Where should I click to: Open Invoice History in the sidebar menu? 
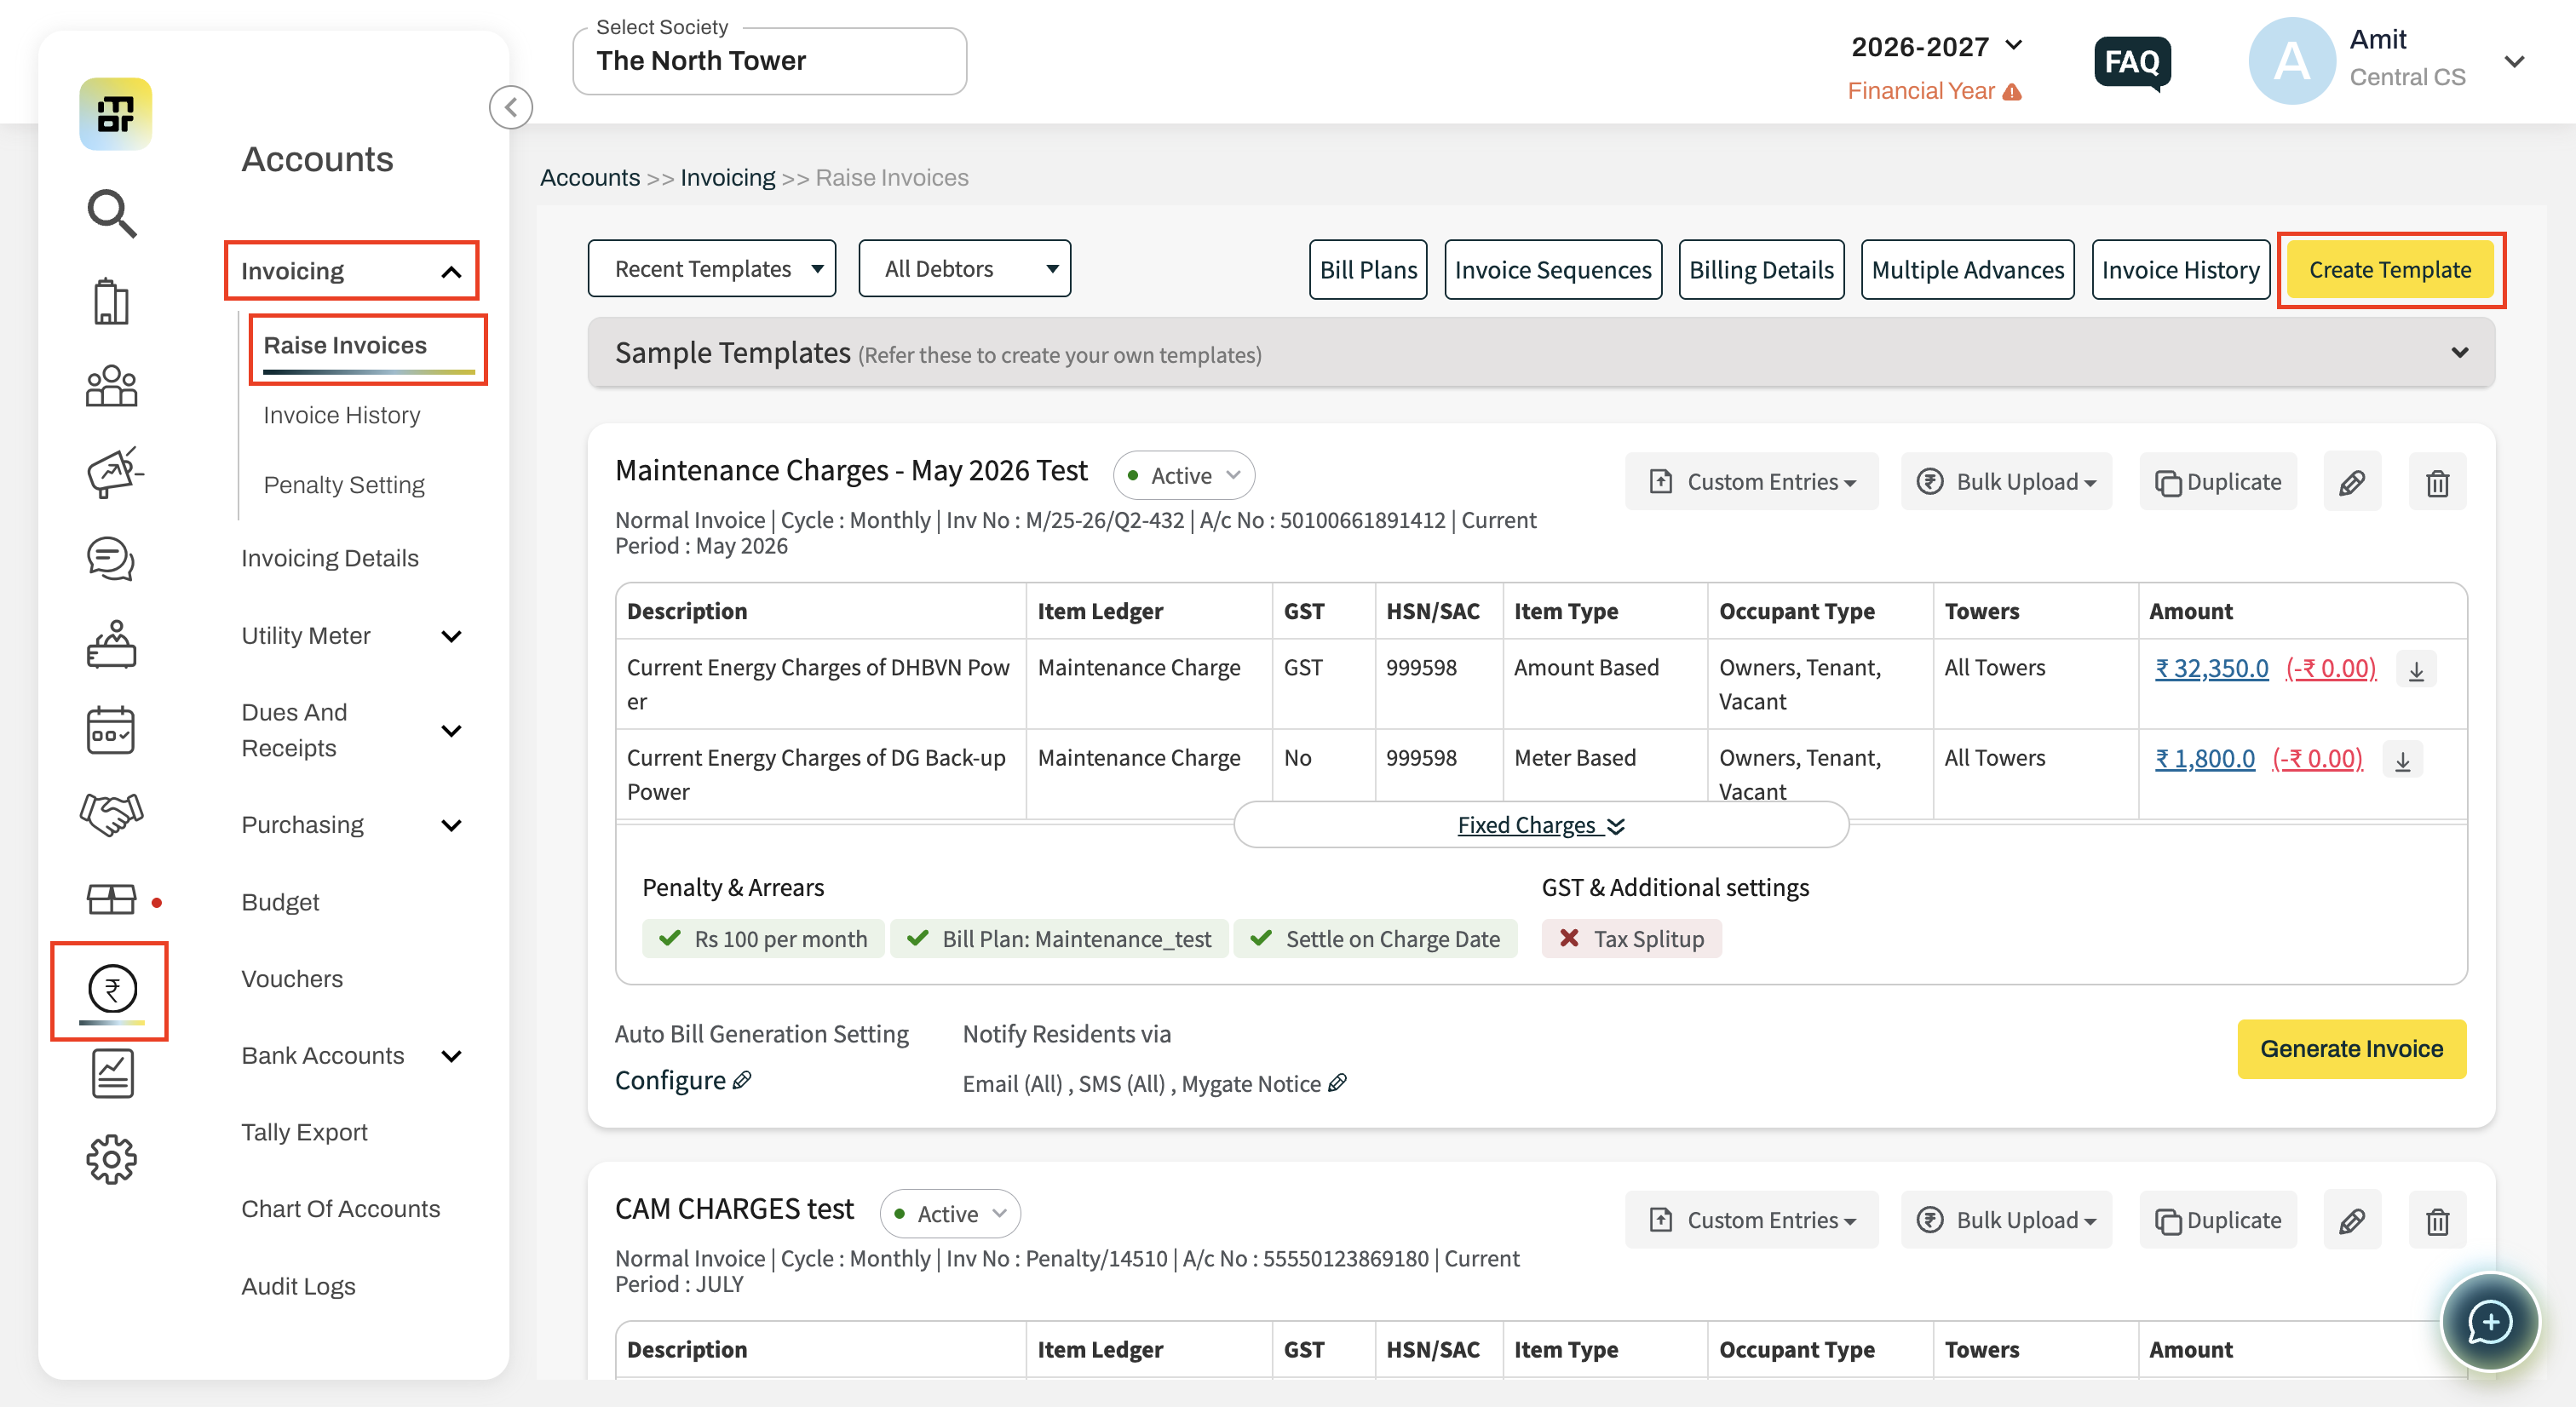[342, 415]
